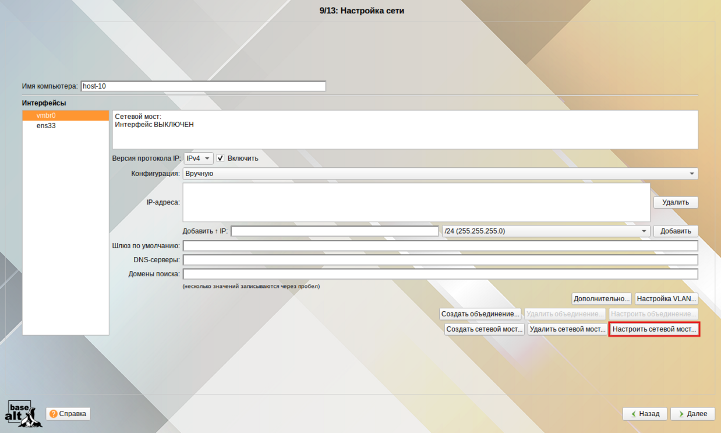Click the DNS-серверы field
721x433 pixels.
(x=440, y=260)
